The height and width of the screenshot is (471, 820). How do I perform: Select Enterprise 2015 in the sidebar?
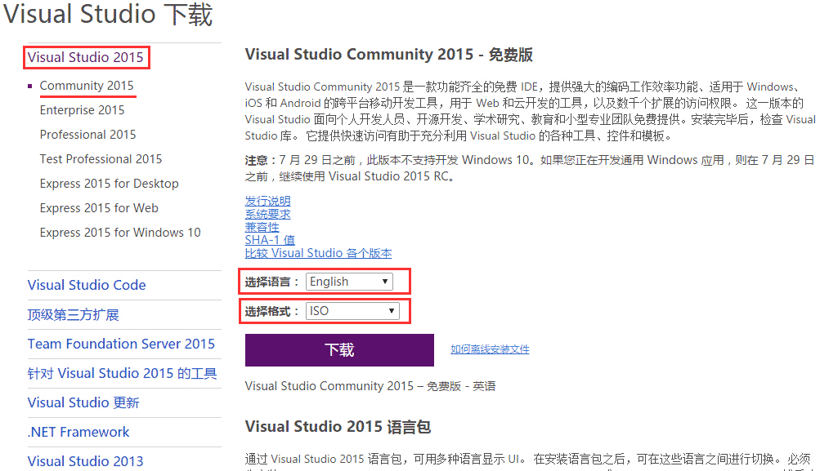(x=82, y=109)
